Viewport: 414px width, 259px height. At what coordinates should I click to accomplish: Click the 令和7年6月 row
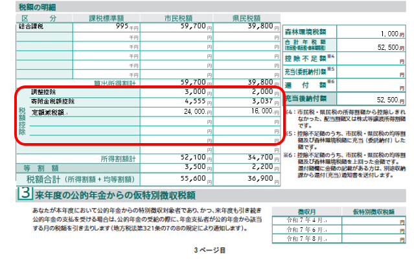pos(339,230)
